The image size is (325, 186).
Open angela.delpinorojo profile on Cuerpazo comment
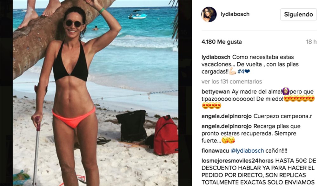point(226,116)
